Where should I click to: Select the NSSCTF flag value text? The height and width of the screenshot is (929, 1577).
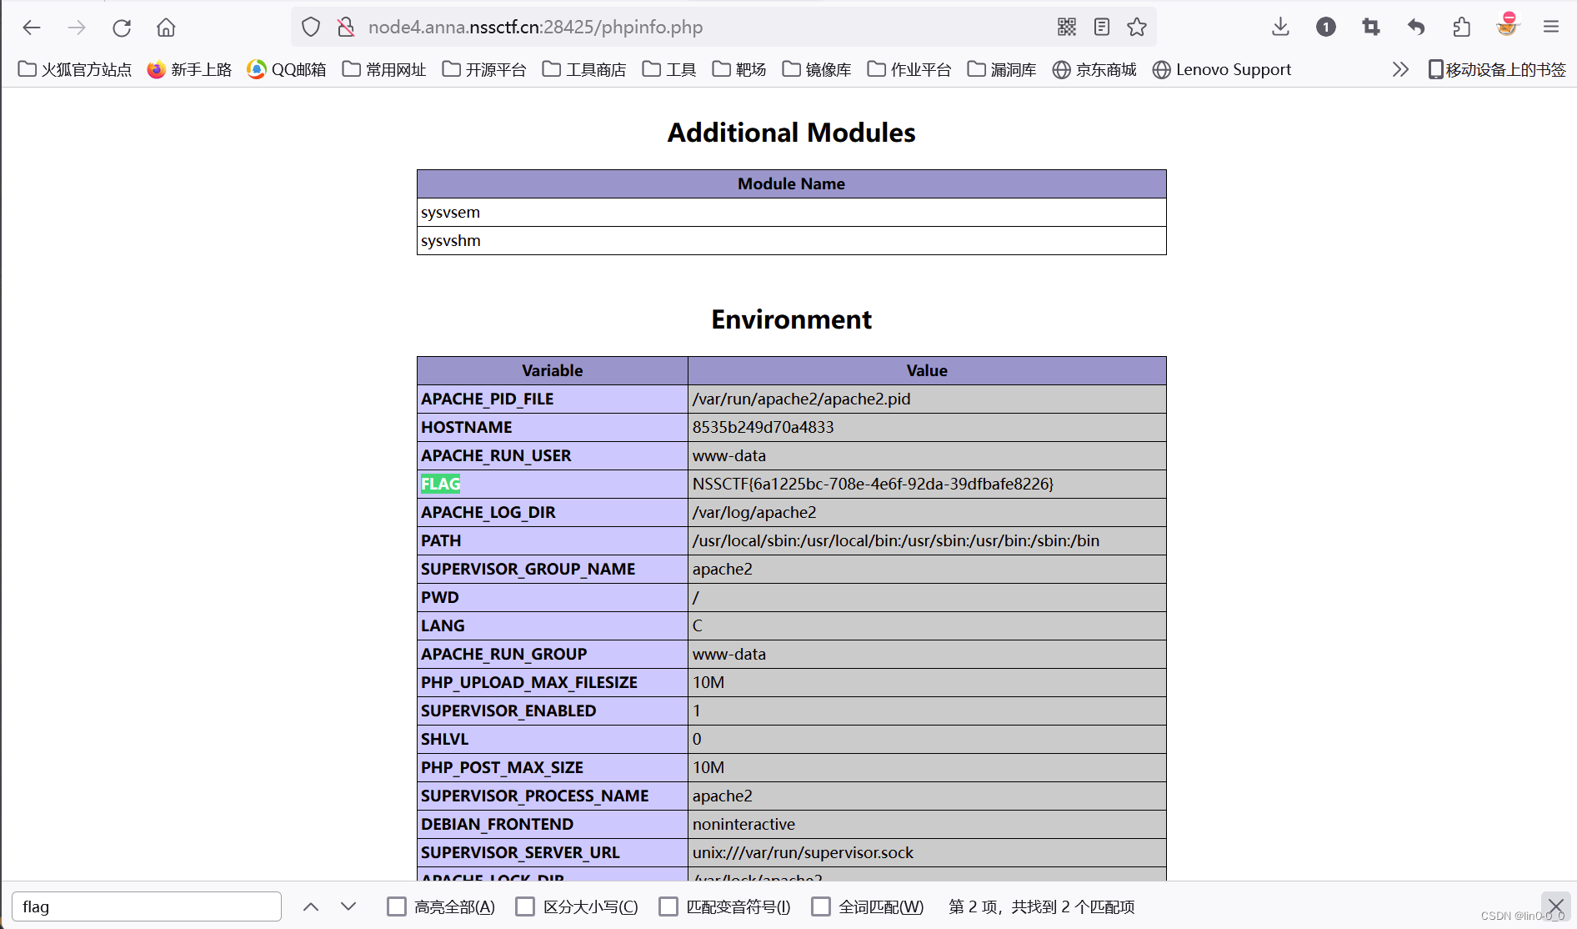point(873,484)
